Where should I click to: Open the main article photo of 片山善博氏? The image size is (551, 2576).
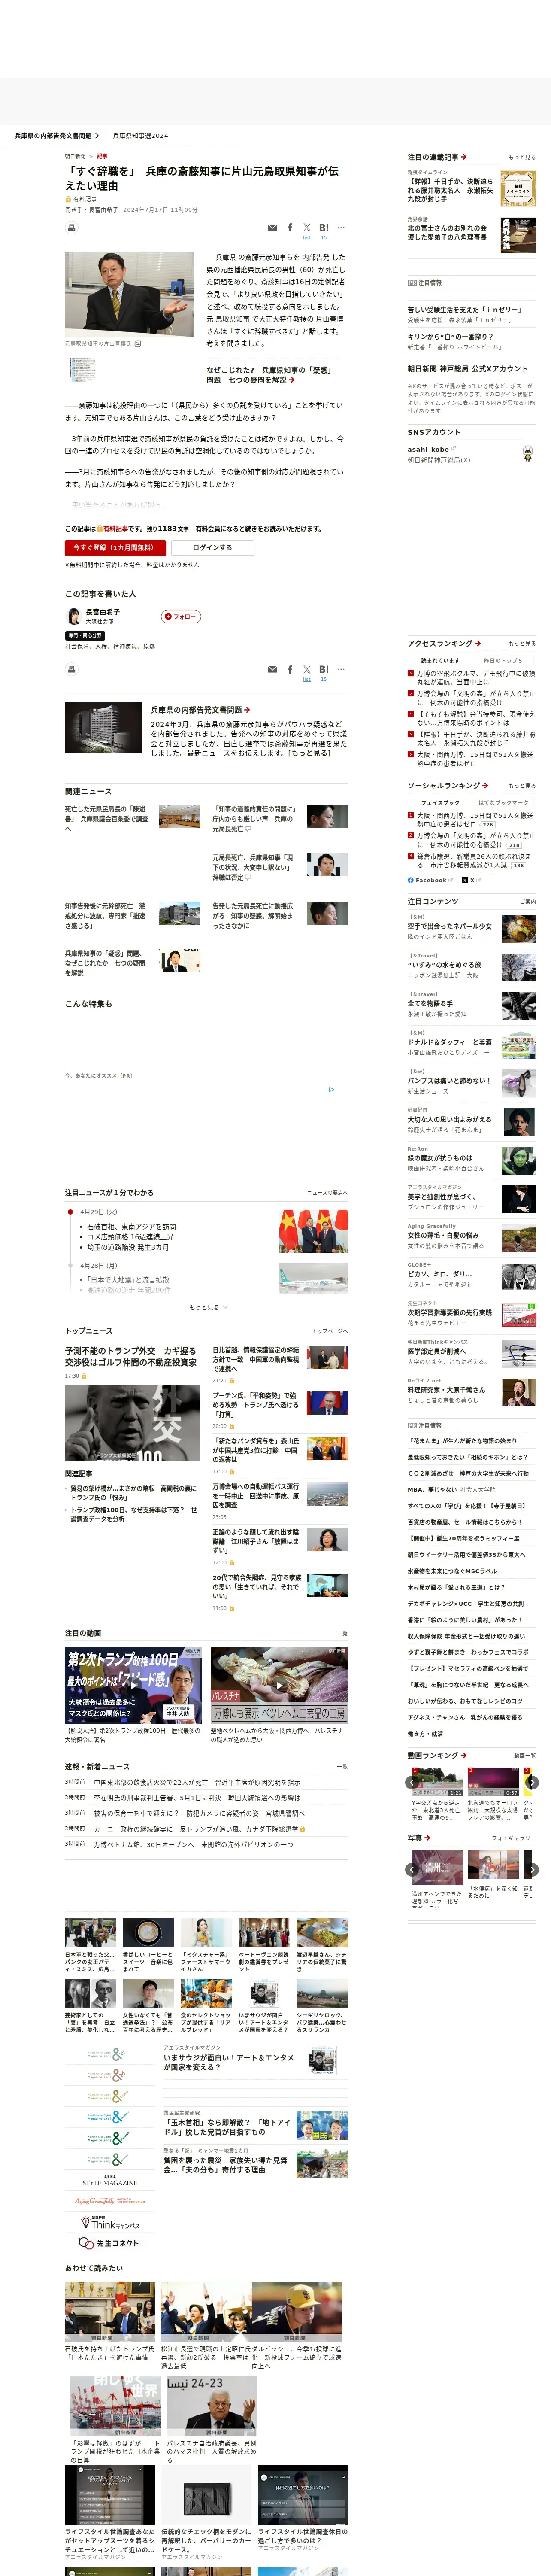(129, 295)
